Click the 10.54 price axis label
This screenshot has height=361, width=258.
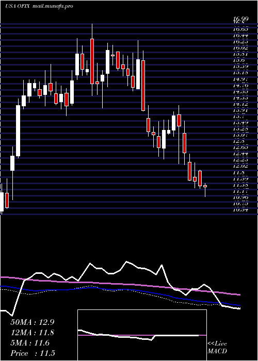(240, 210)
